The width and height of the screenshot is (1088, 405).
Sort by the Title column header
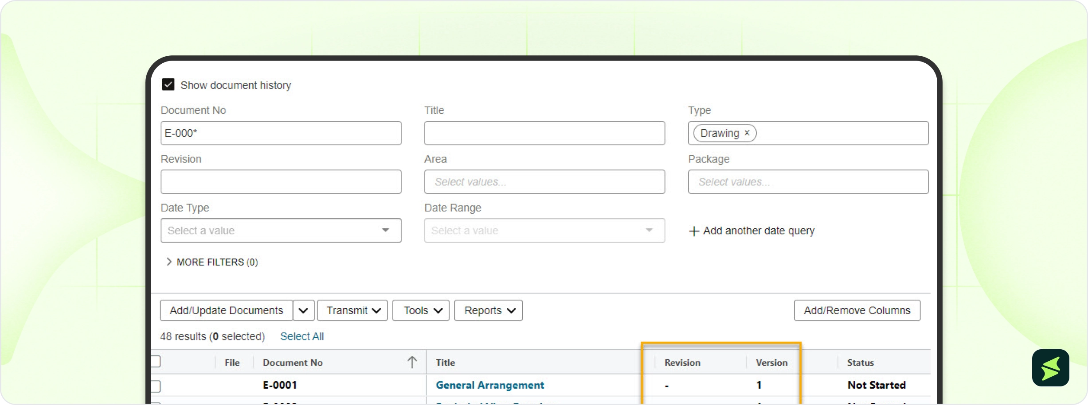click(445, 363)
